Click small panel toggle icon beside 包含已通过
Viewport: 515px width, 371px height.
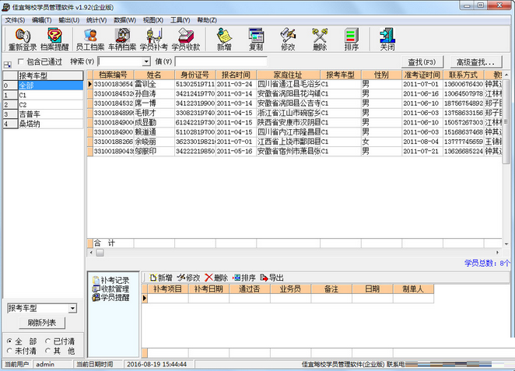[x=8, y=65]
